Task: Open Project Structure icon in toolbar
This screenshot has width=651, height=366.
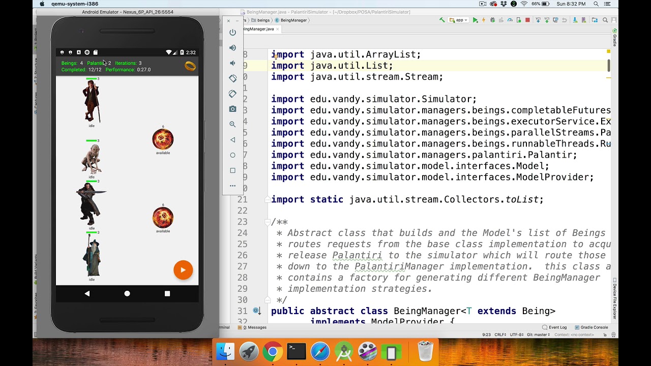Action: tap(594, 20)
